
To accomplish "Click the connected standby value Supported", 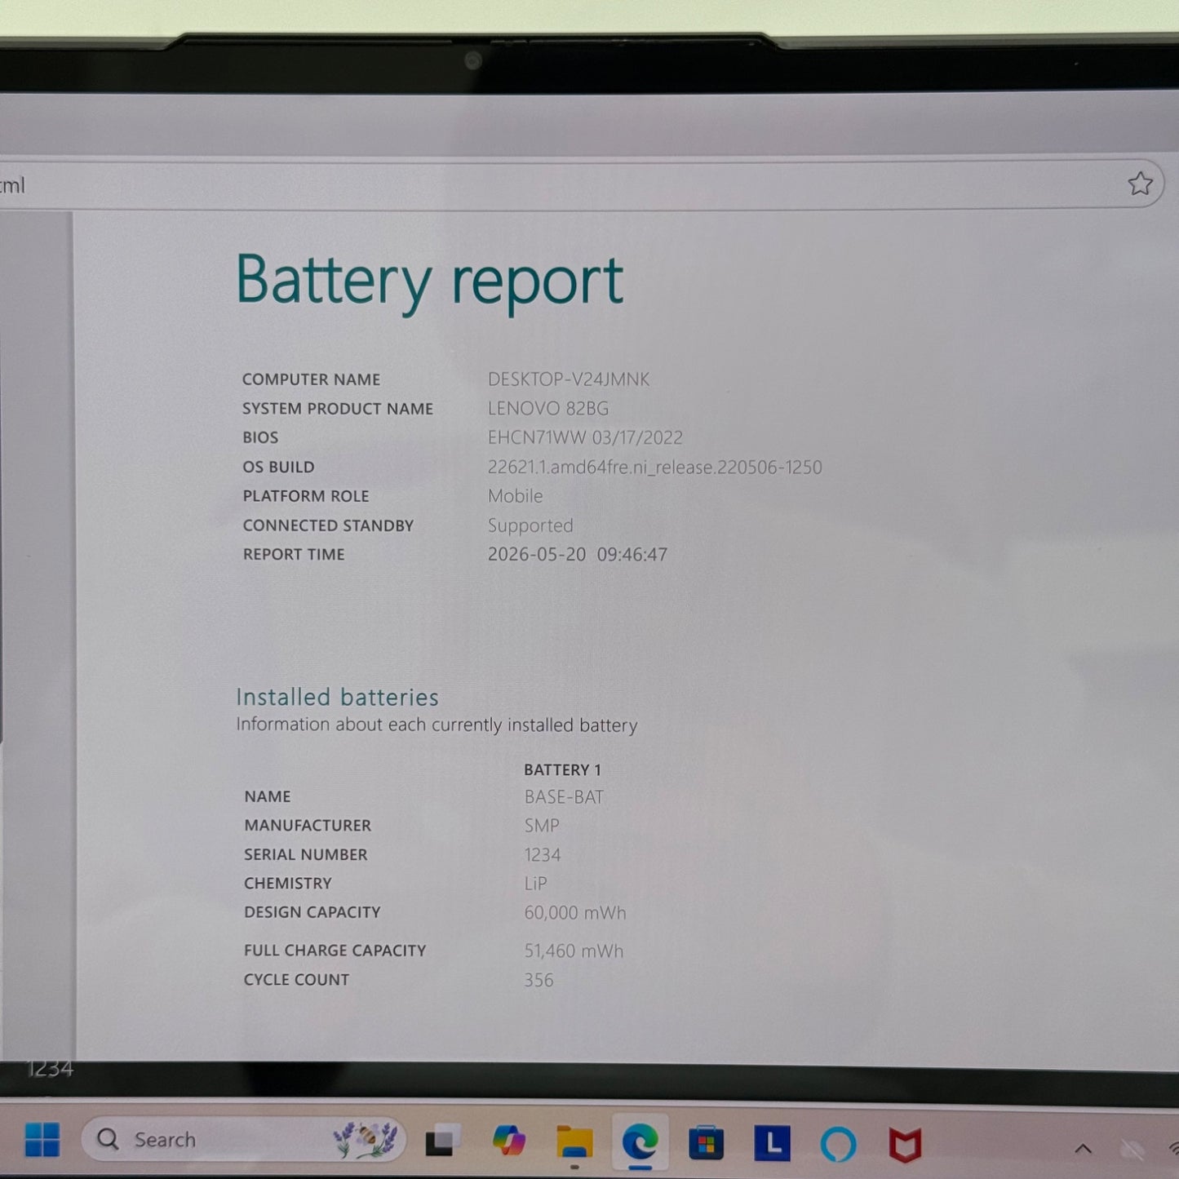I will click(x=530, y=525).
